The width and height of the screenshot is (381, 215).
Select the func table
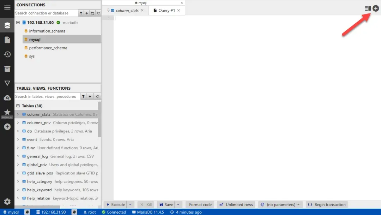(57, 148)
